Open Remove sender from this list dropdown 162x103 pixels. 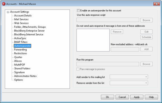tap(129, 83)
